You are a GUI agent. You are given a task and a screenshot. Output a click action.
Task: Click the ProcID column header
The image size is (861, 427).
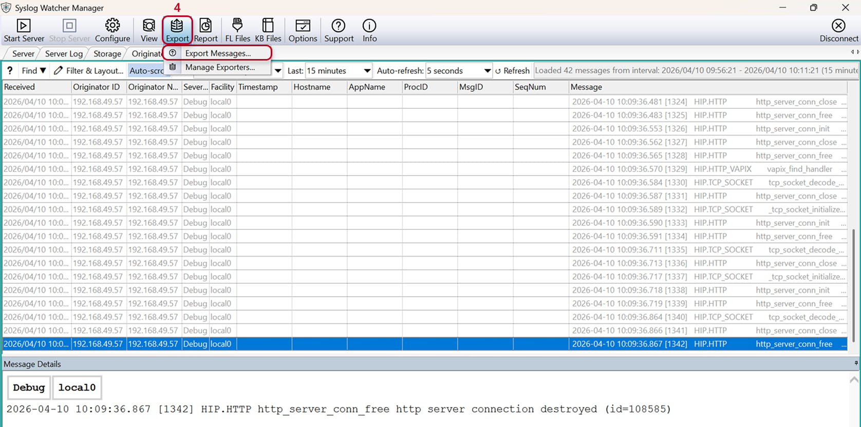429,87
